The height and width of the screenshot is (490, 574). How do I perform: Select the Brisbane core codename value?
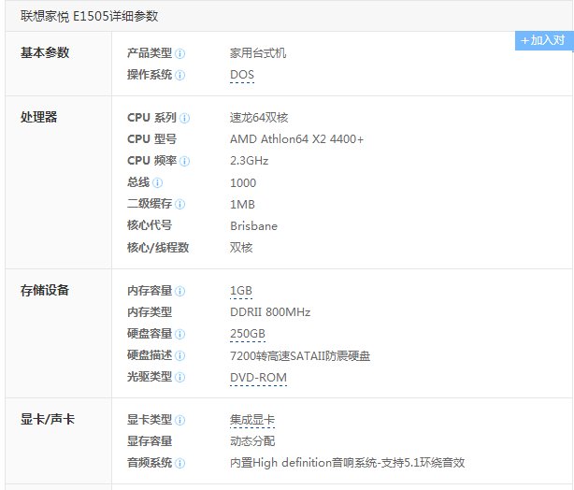253,226
